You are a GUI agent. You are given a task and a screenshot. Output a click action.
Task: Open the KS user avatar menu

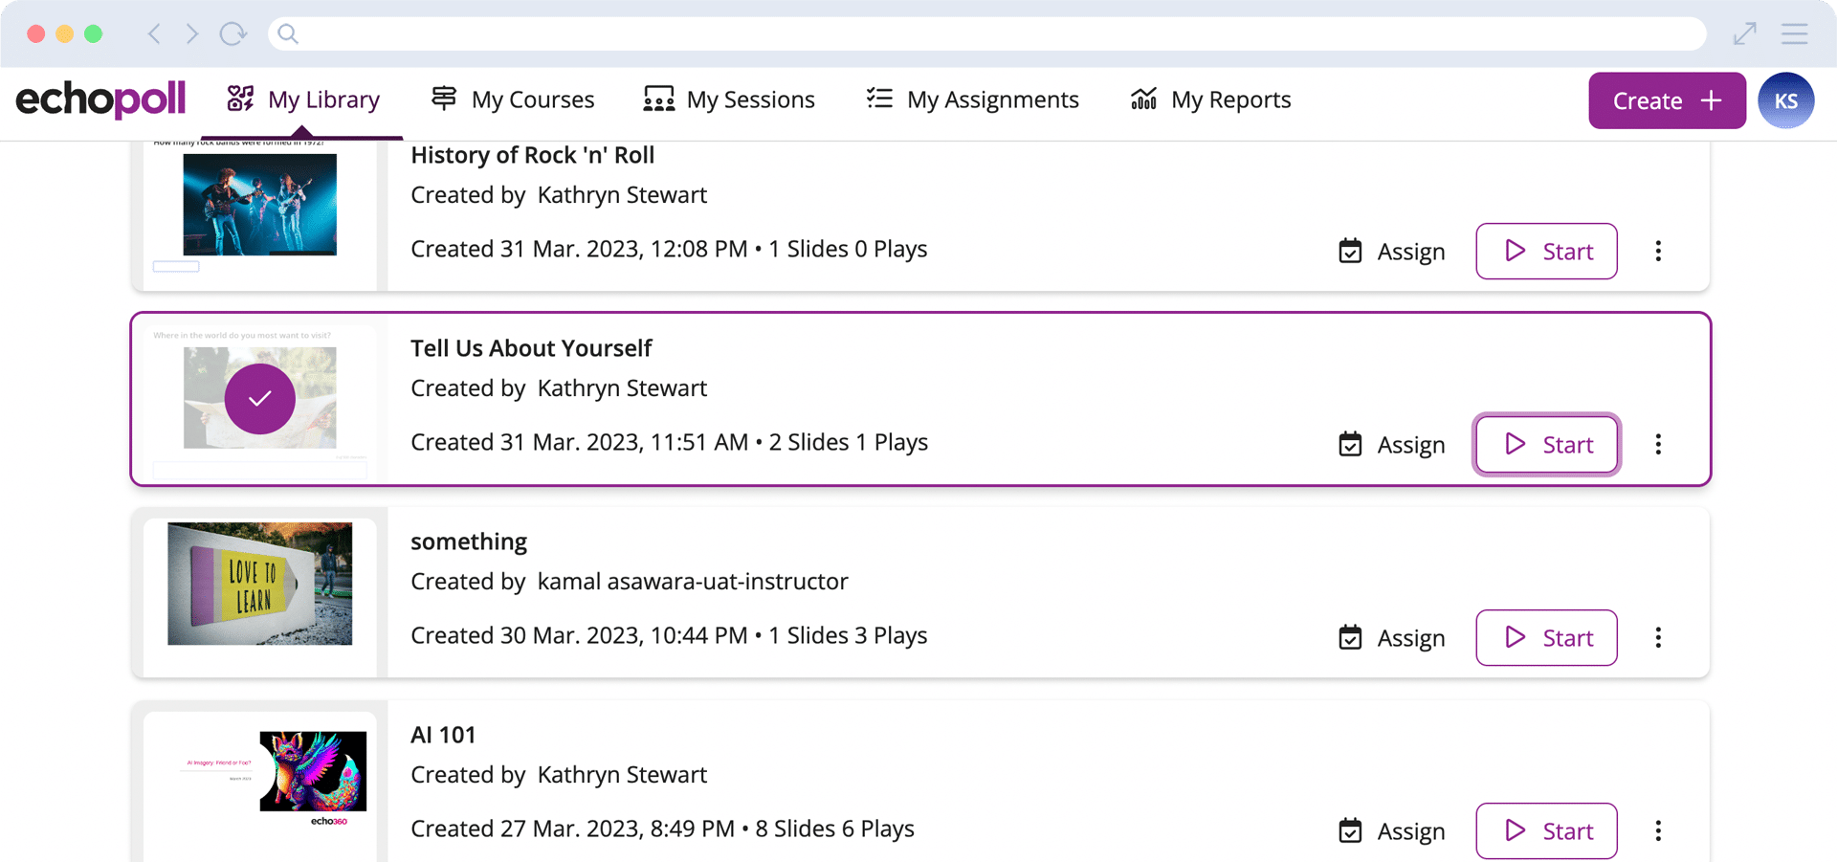click(x=1785, y=100)
